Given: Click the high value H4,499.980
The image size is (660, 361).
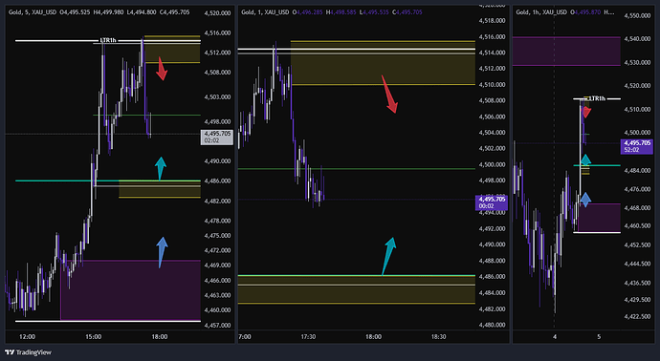Looking at the screenshot, I should click(x=108, y=12).
